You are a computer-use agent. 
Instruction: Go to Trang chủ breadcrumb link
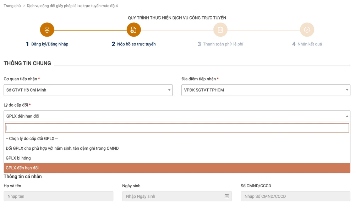(x=12, y=6)
